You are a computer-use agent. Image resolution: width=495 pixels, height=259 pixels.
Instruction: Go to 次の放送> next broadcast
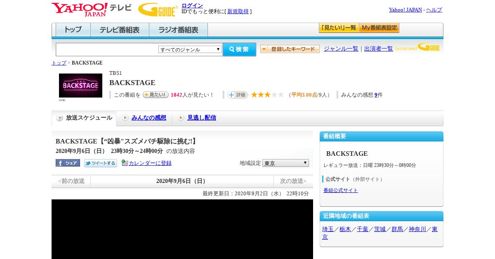coord(293,181)
